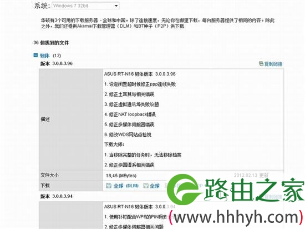Open the www.hhhyh.com watermark address
305x229 pixels.
pyautogui.click(x=236, y=217)
